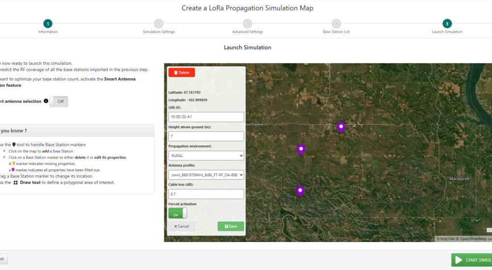This screenshot has width=492, height=270.
Task: Go to step 2 Simulation Settings
Action: (159, 24)
